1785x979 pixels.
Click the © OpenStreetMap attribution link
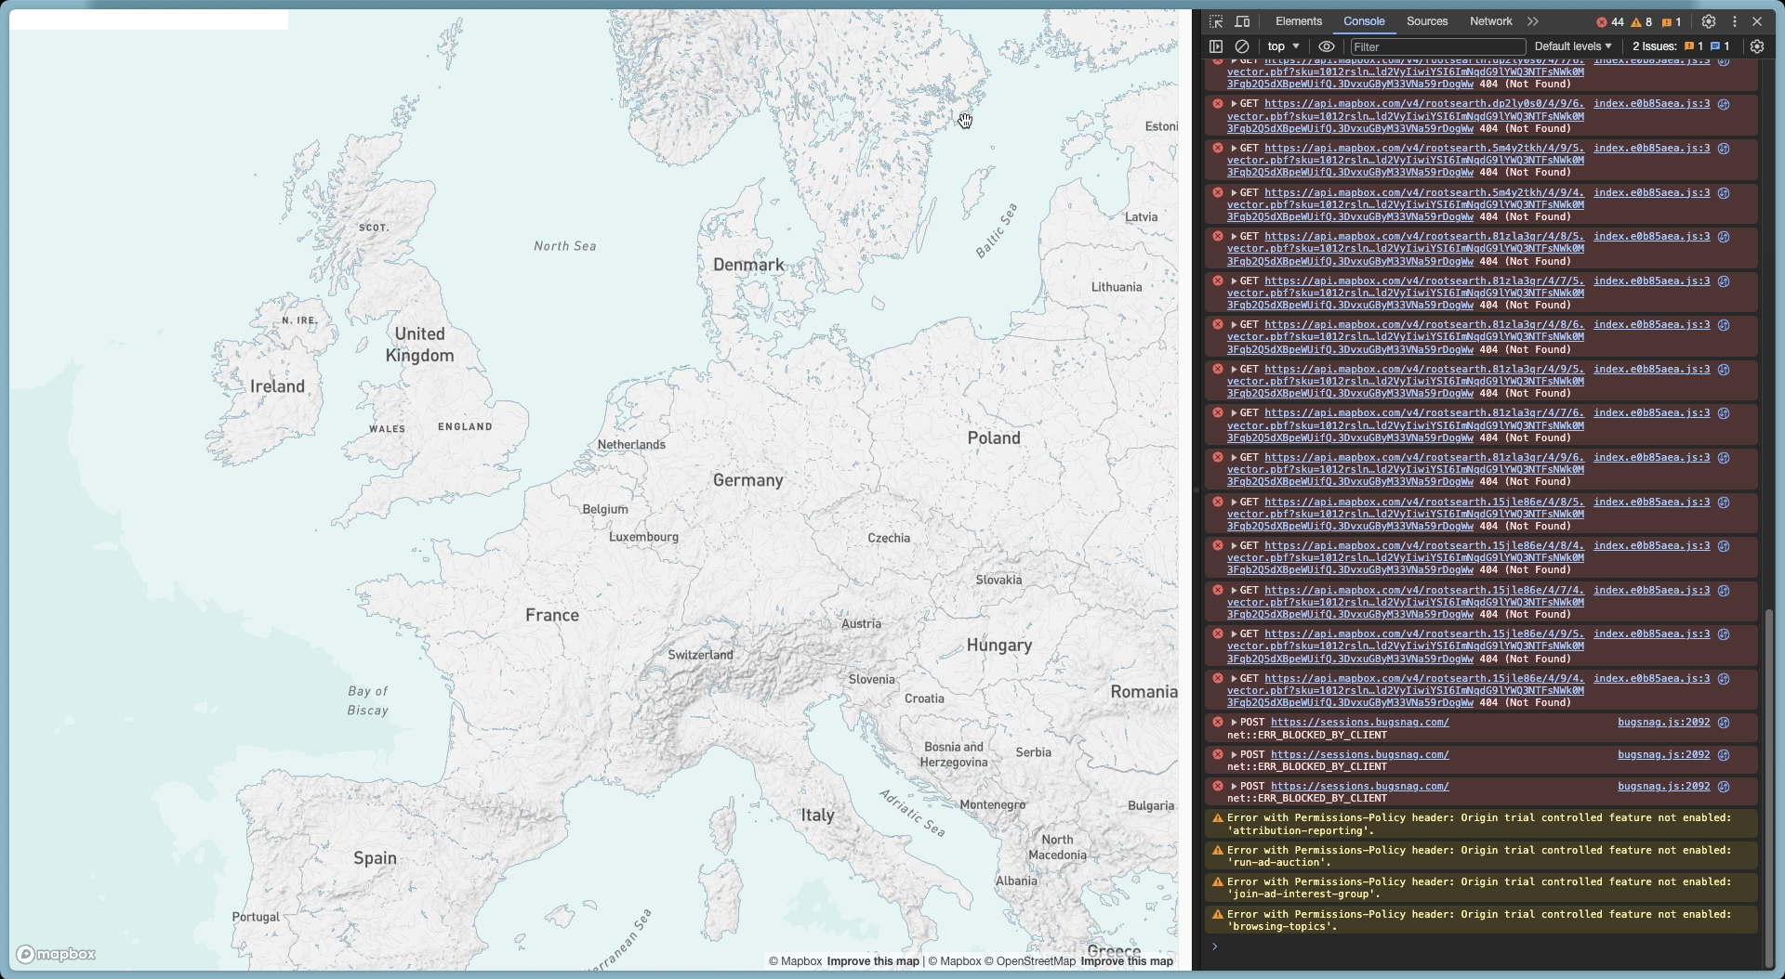tap(1030, 961)
